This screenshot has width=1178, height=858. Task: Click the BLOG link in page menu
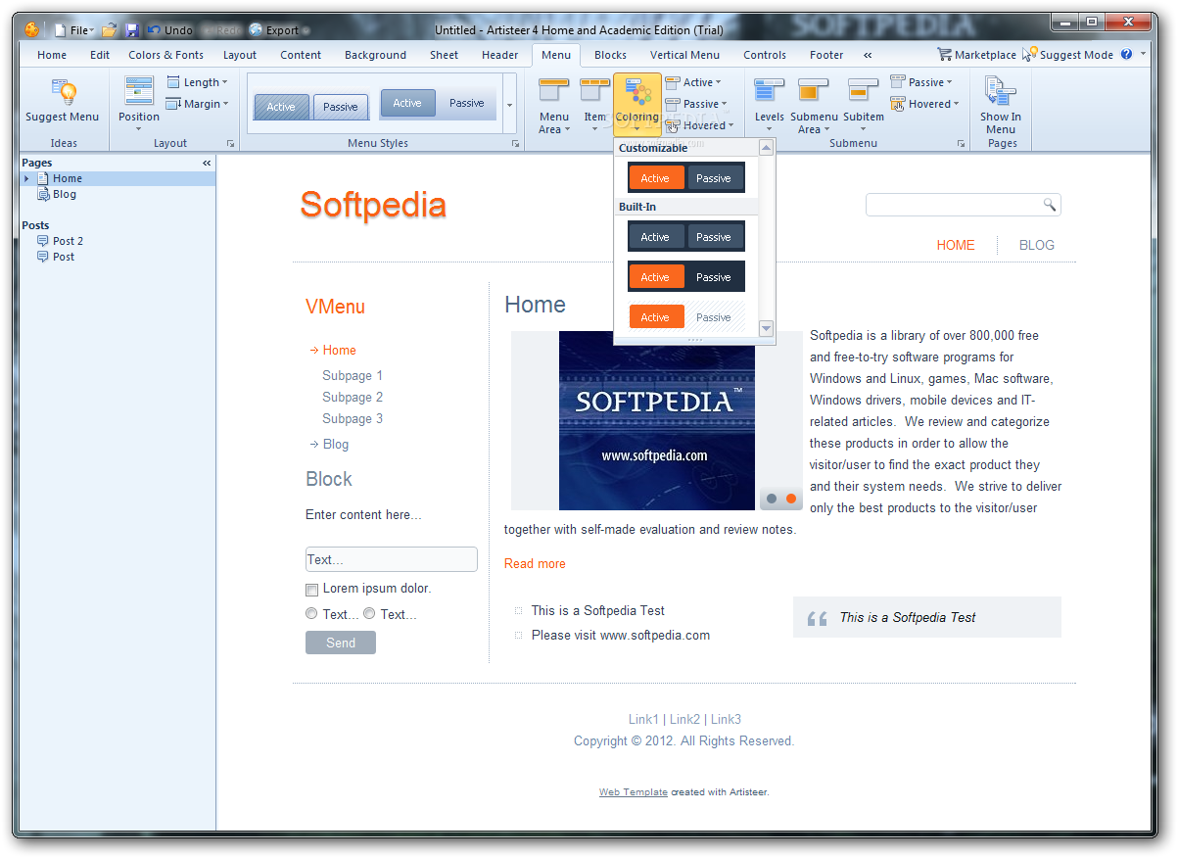1037,245
